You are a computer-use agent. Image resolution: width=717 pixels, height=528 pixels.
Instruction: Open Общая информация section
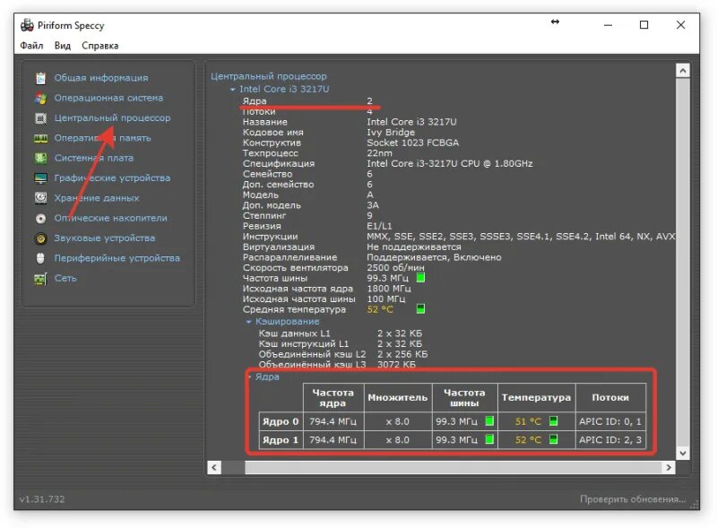click(x=101, y=78)
